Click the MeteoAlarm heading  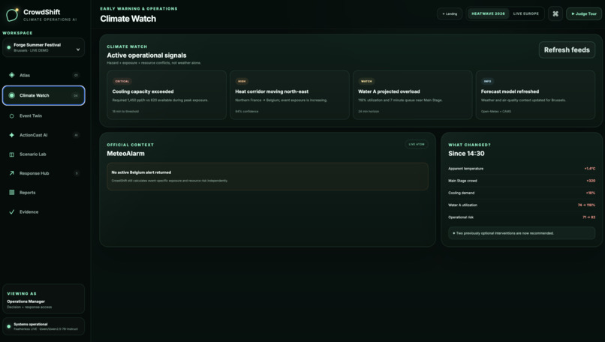point(126,154)
